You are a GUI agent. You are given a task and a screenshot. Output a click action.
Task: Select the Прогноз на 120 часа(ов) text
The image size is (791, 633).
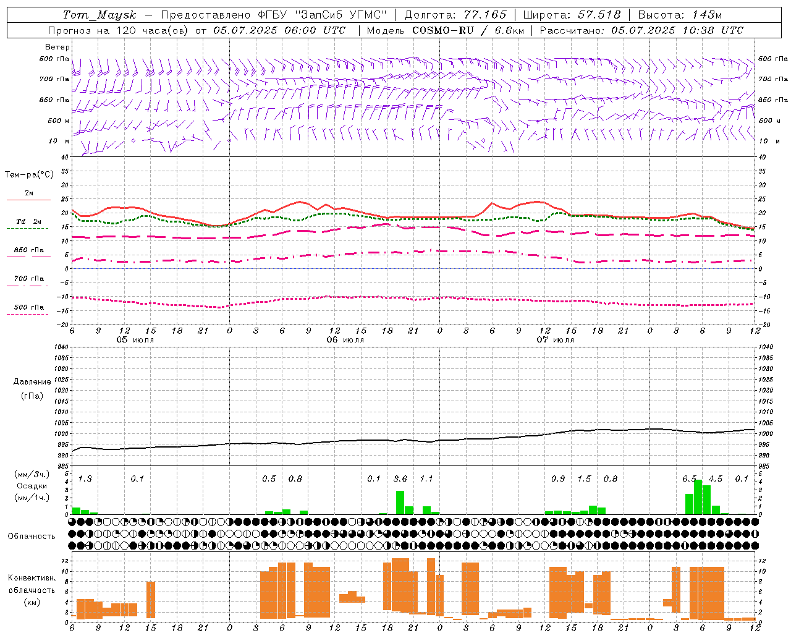pyautogui.click(x=119, y=30)
